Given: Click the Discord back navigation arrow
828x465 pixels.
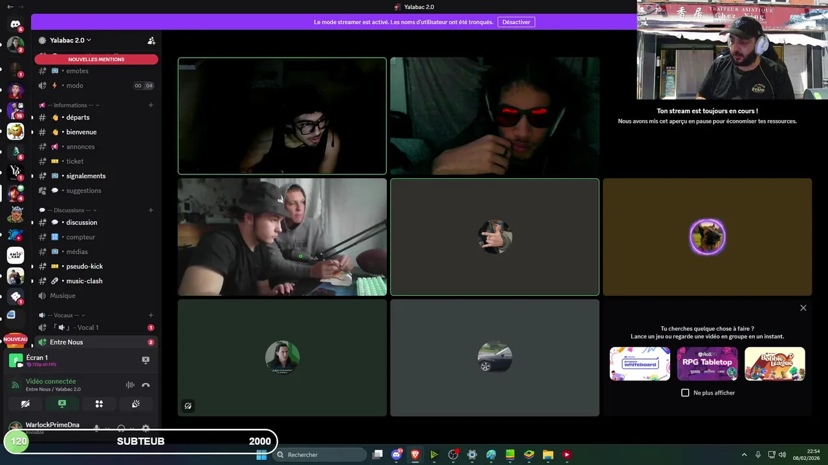Looking at the screenshot, I should click(10, 6).
